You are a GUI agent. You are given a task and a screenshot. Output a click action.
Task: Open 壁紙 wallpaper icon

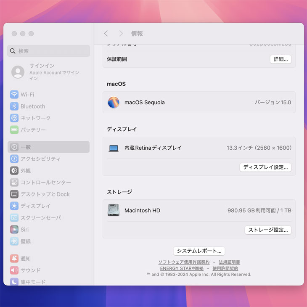[14, 241]
